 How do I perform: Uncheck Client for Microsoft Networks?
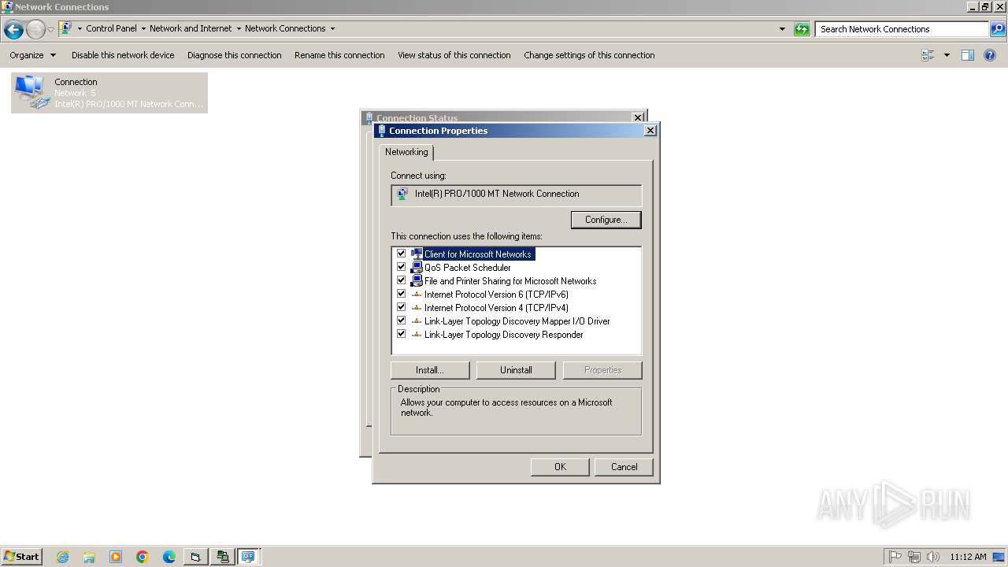[402, 254]
